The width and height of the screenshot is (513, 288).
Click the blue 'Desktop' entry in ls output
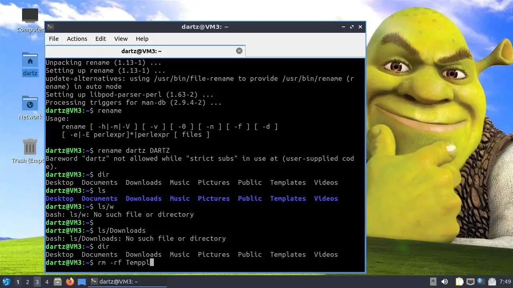pyautogui.click(x=60, y=198)
